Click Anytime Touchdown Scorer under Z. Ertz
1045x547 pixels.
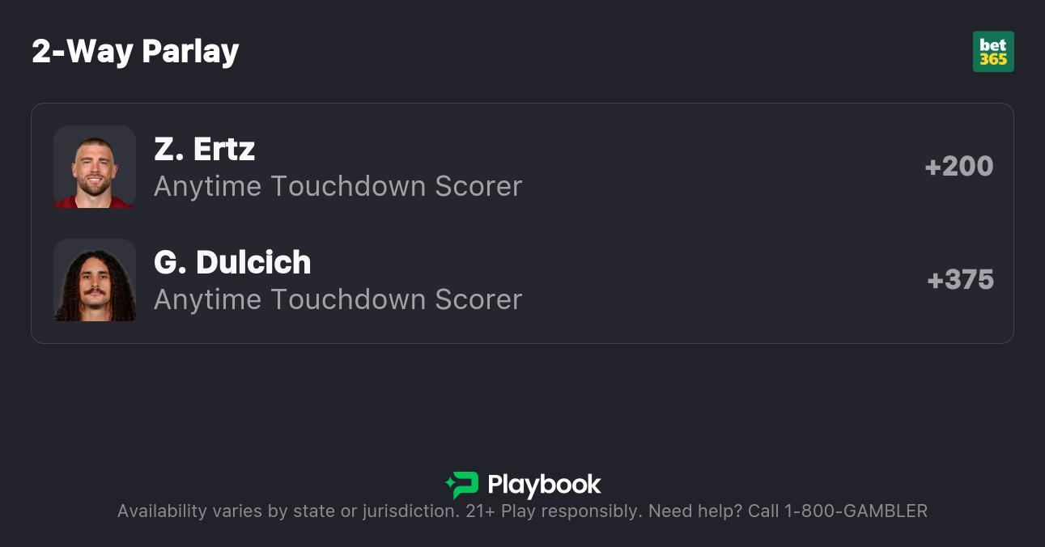tap(338, 186)
